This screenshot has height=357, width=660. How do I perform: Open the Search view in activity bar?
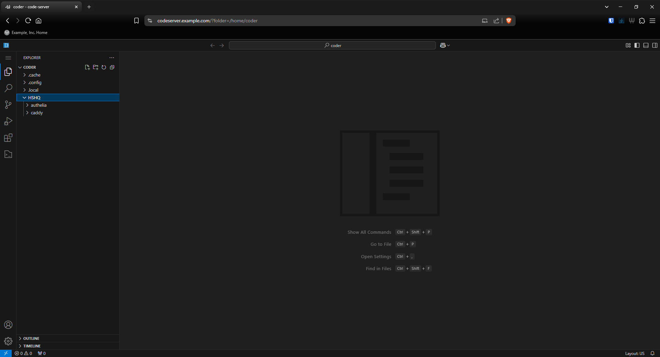tap(8, 88)
